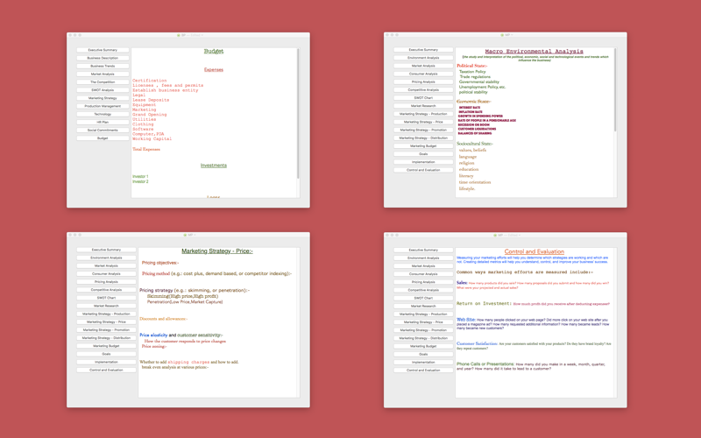Open the title dropdown arrow of Budget window
The image size is (701, 438).
tap(202, 35)
